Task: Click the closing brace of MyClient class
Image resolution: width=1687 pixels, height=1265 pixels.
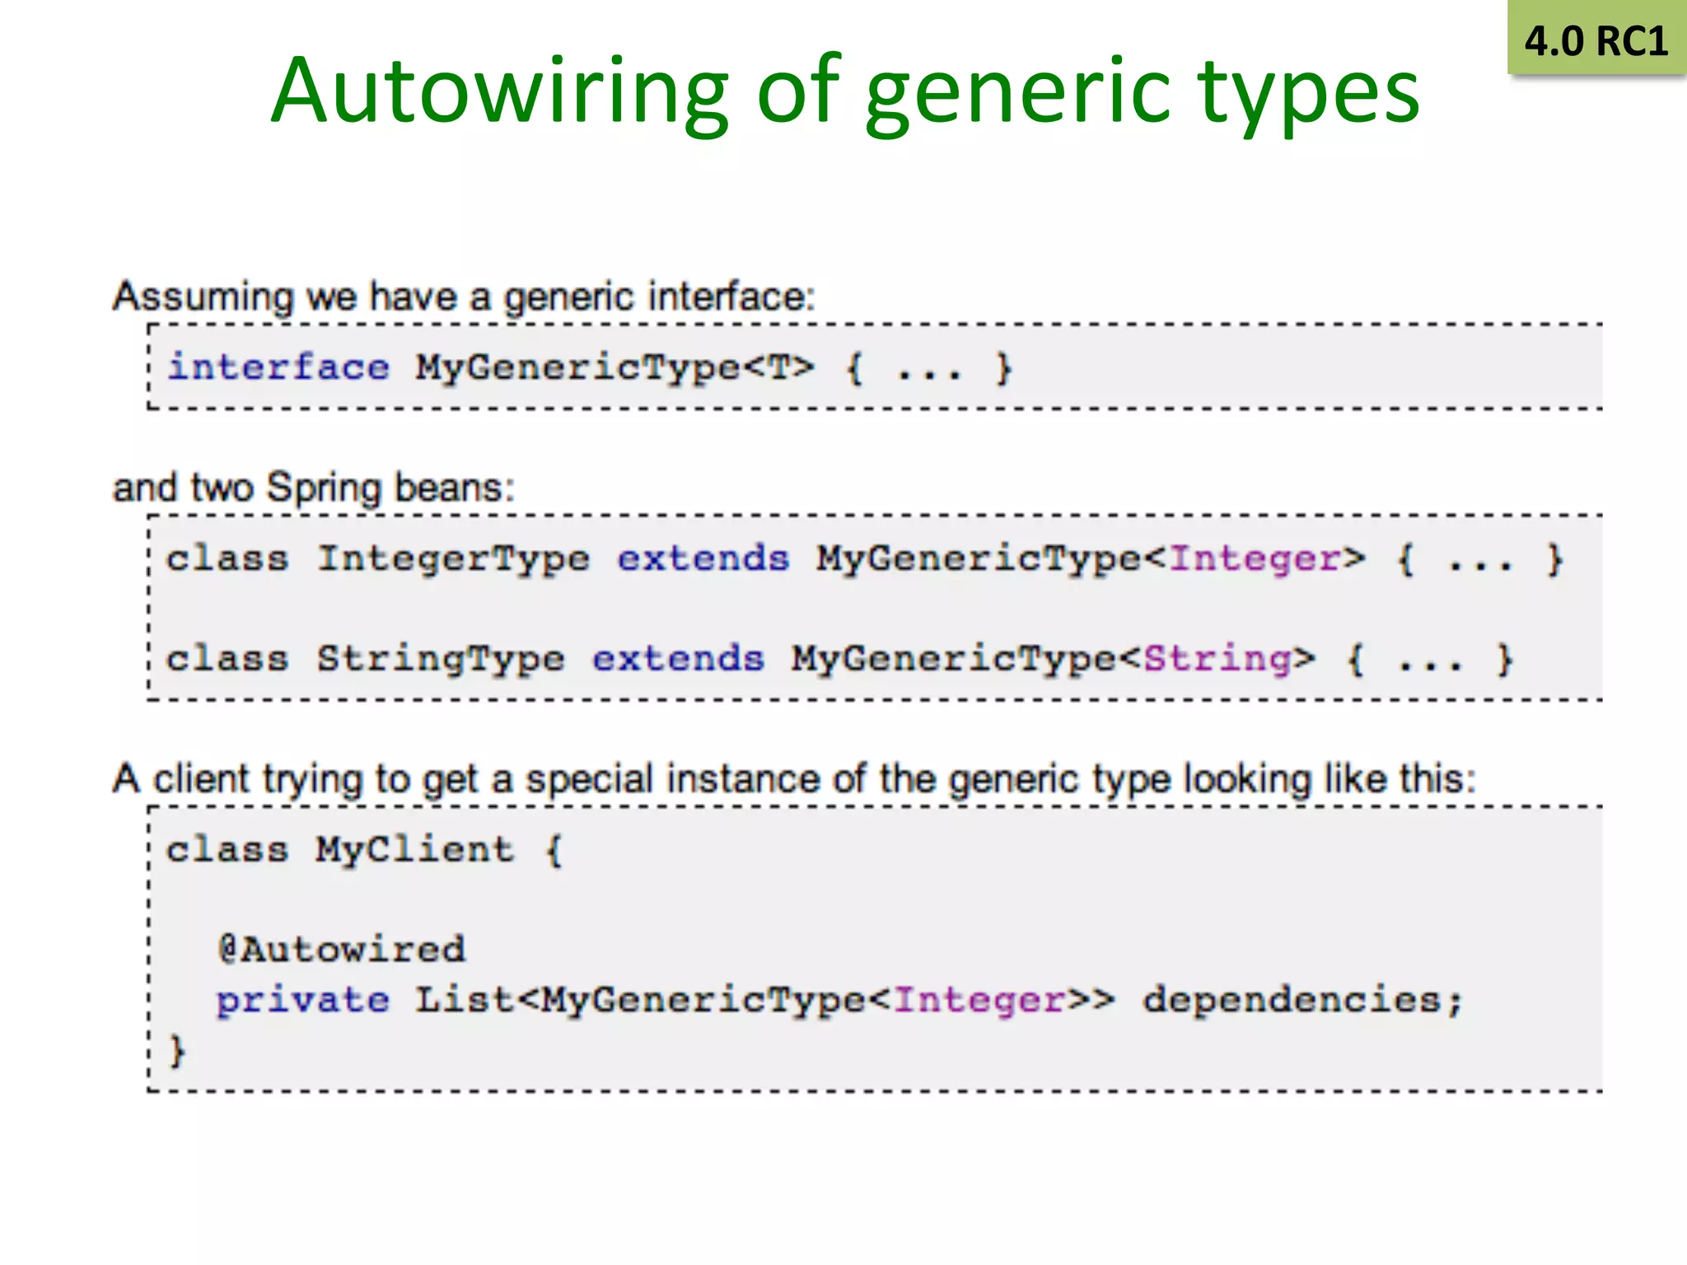Action: coord(177,1052)
